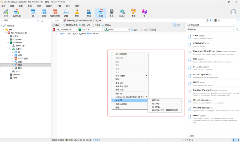Click the 新建查询 (New Query) toolbar icon
This screenshot has width=240, height=142.
coord(16,13)
